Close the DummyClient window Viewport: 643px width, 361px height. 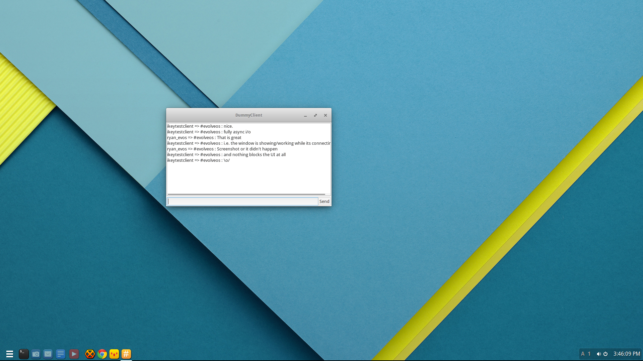point(325,115)
